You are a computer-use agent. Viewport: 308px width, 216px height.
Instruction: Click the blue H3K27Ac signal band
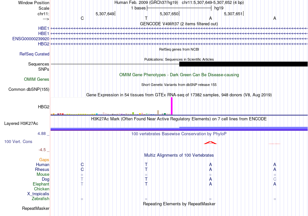[179, 129]
